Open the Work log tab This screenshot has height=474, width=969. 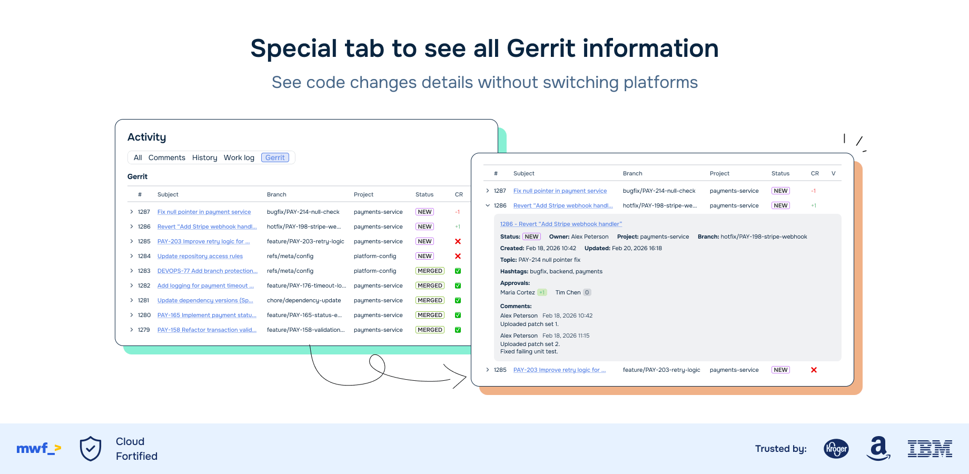239,157
